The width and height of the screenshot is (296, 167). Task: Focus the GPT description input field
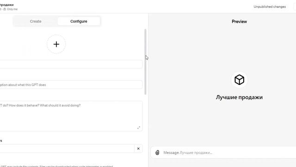pyautogui.click(x=71, y=85)
